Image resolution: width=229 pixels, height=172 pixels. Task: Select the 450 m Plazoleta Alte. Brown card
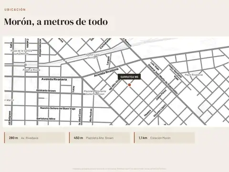[x=100, y=138]
